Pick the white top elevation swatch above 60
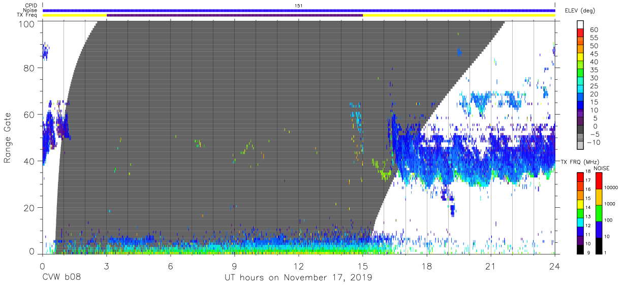The height and width of the screenshot is (288, 624). 580,25
